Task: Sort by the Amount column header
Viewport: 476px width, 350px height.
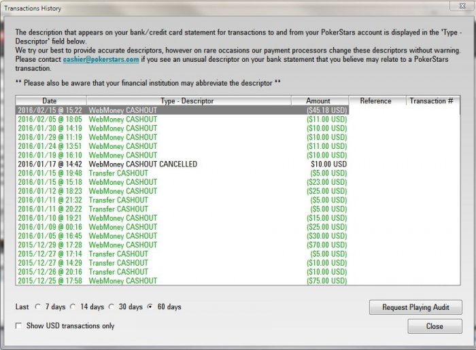Action: tap(320, 101)
